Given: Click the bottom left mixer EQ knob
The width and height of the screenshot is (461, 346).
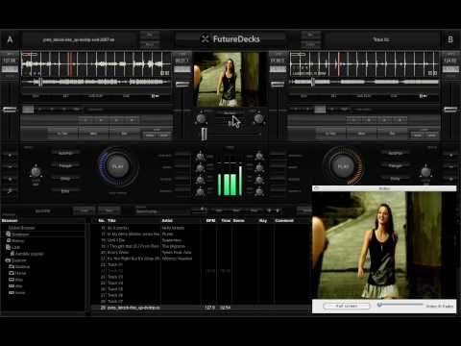Looking at the screenshot, I should pos(200,191).
